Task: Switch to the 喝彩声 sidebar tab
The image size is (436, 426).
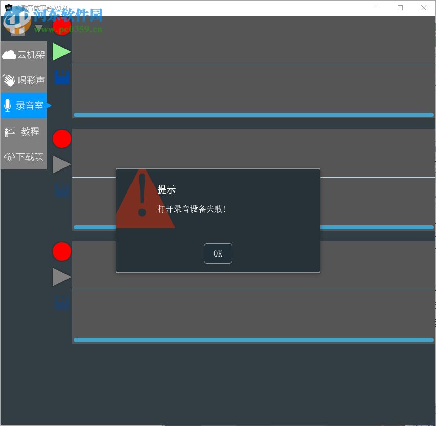Action: [24, 80]
